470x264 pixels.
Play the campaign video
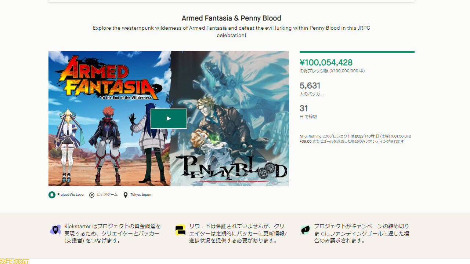click(x=169, y=118)
